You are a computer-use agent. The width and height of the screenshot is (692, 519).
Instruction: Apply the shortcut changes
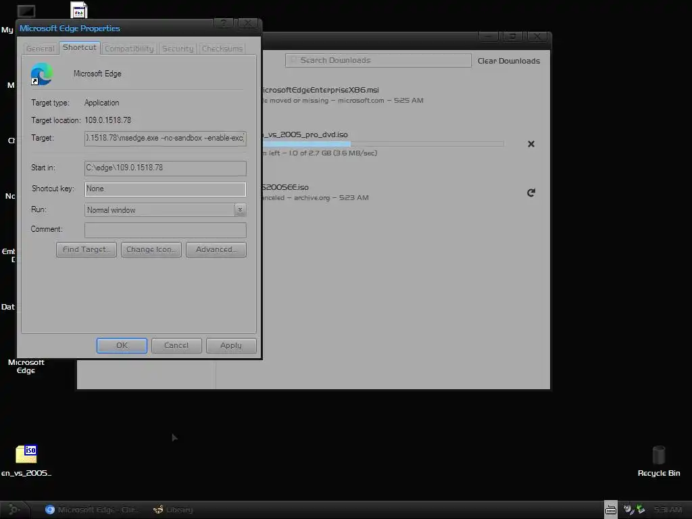(231, 345)
